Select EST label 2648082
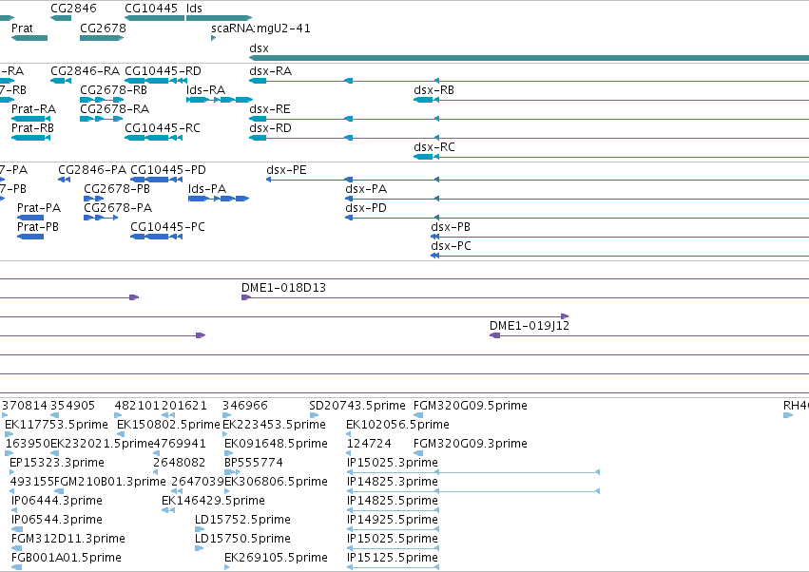 (179, 463)
